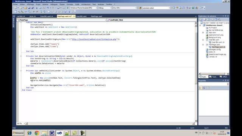This screenshot has width=242, height=136.
Task: Expand the App.xaml node
Action: (203, 33)
